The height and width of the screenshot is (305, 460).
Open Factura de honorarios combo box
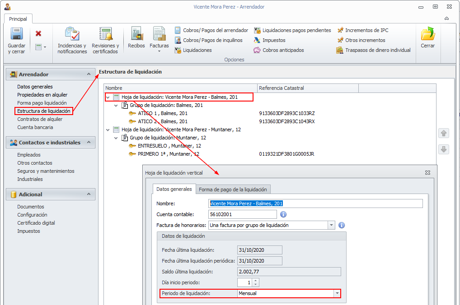point(331,225)
